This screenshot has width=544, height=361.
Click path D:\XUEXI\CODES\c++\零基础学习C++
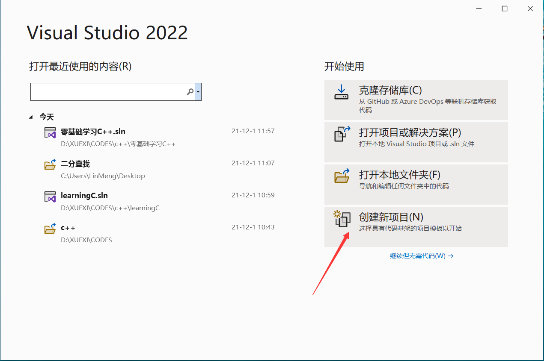pos(118,144)
